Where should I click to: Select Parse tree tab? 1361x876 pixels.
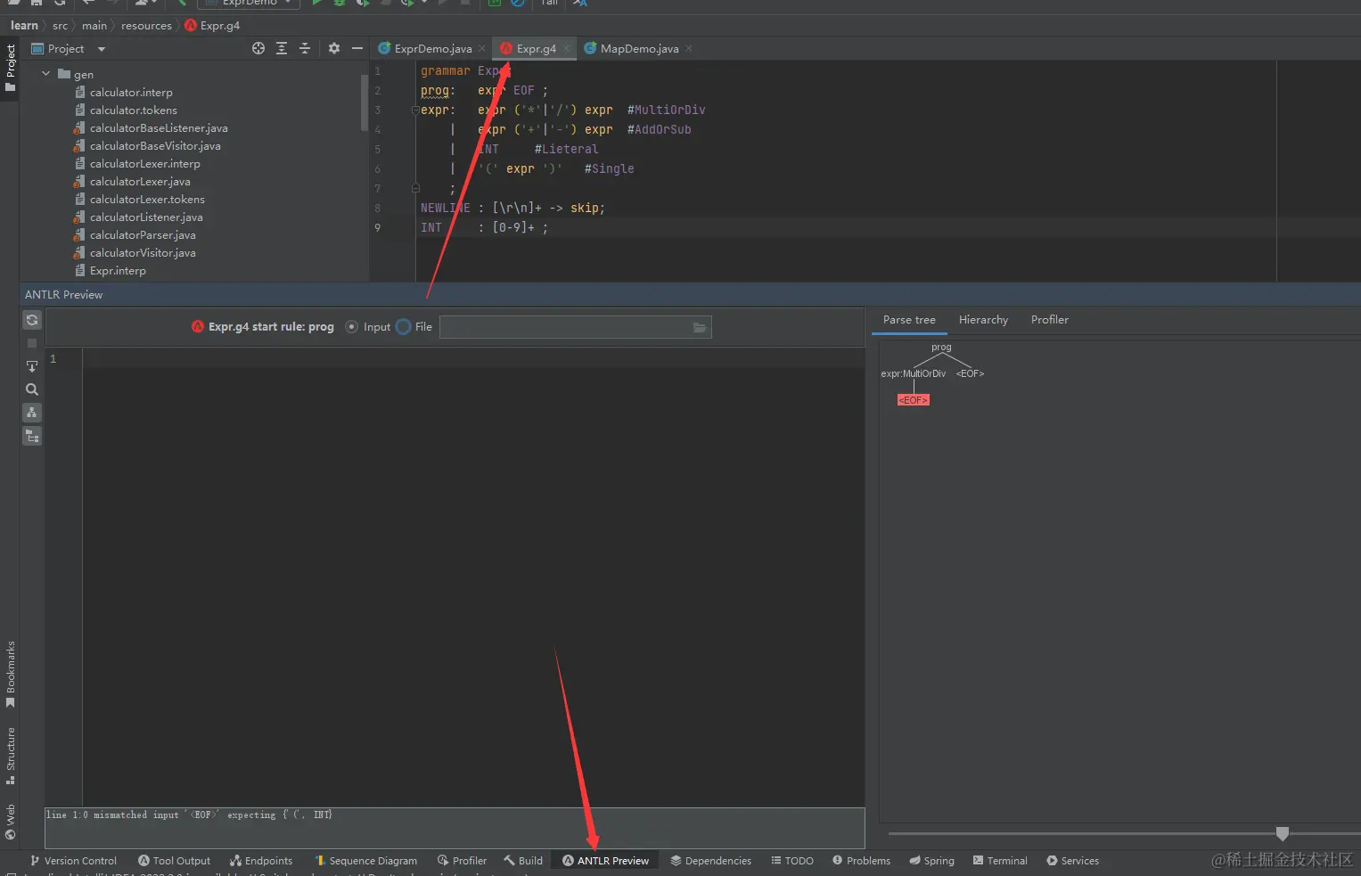pyautogui.click(x=909, y=320)
